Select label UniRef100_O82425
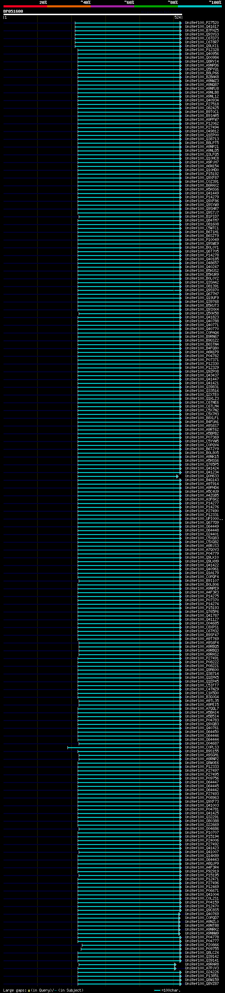 coord(201,108)
